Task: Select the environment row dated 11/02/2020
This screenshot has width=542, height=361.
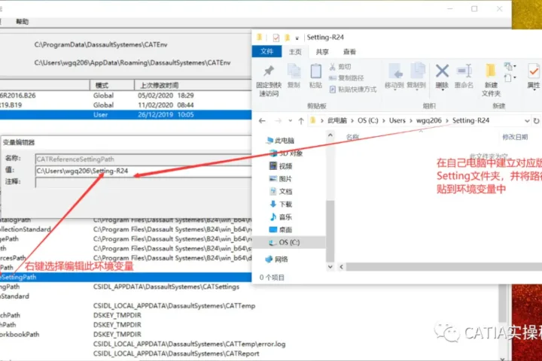Action: click(x=126, y=105)
